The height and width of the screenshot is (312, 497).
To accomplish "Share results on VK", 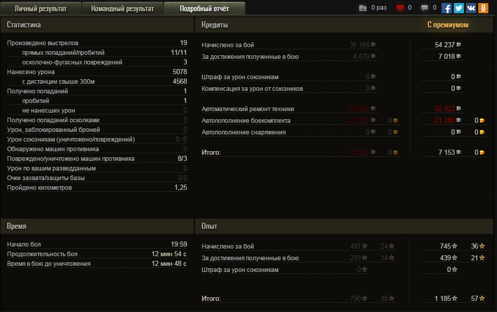I will click(471, 8).
